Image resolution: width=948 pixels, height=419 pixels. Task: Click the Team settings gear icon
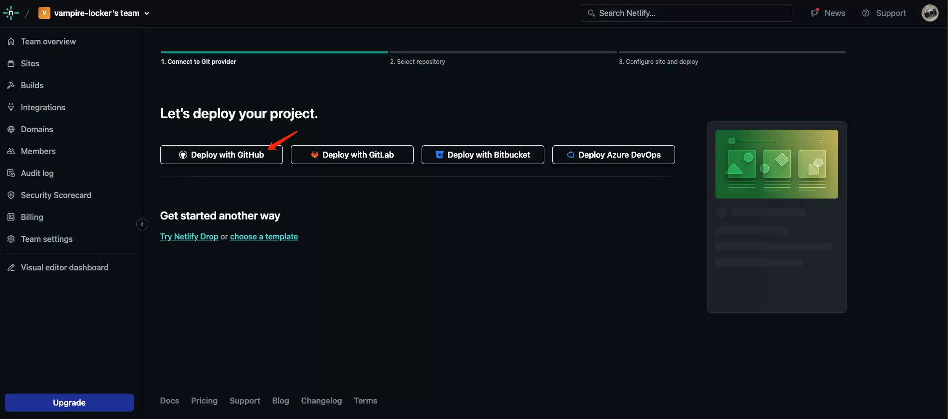(x=11, y=239)
